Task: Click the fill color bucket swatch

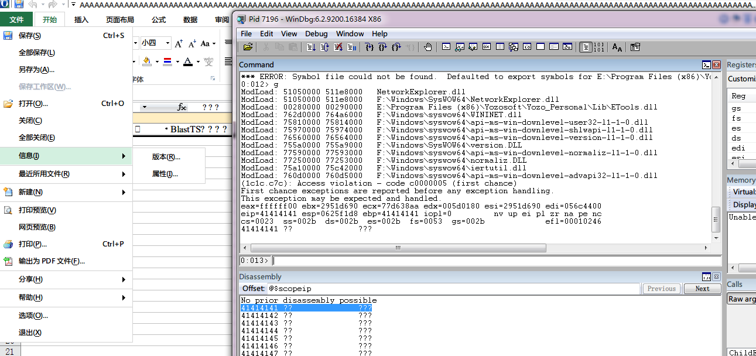Action: pyautogui.click(x=147, y=61)
